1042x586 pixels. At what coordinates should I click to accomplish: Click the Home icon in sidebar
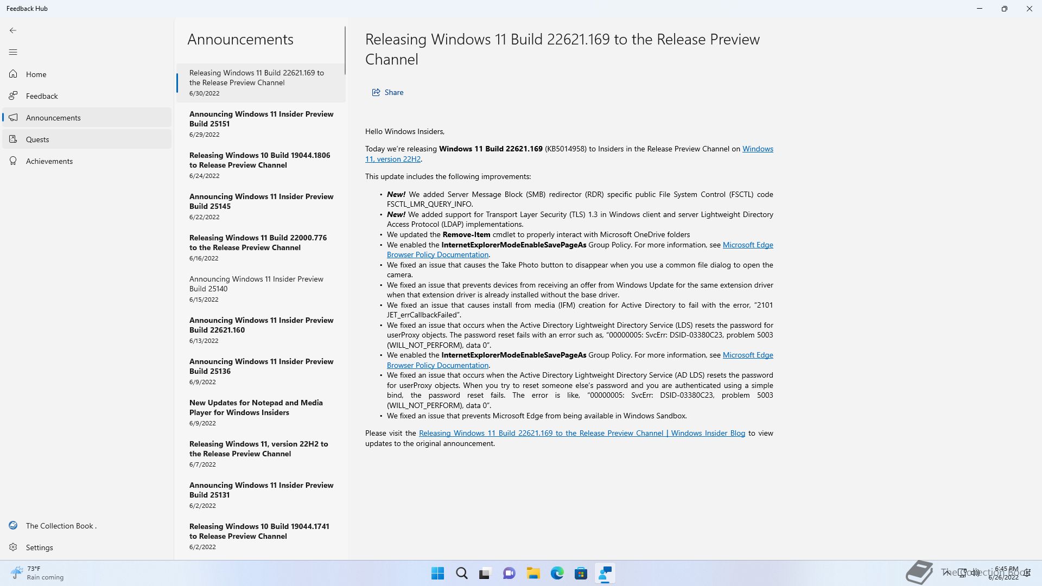coord(13,74)
